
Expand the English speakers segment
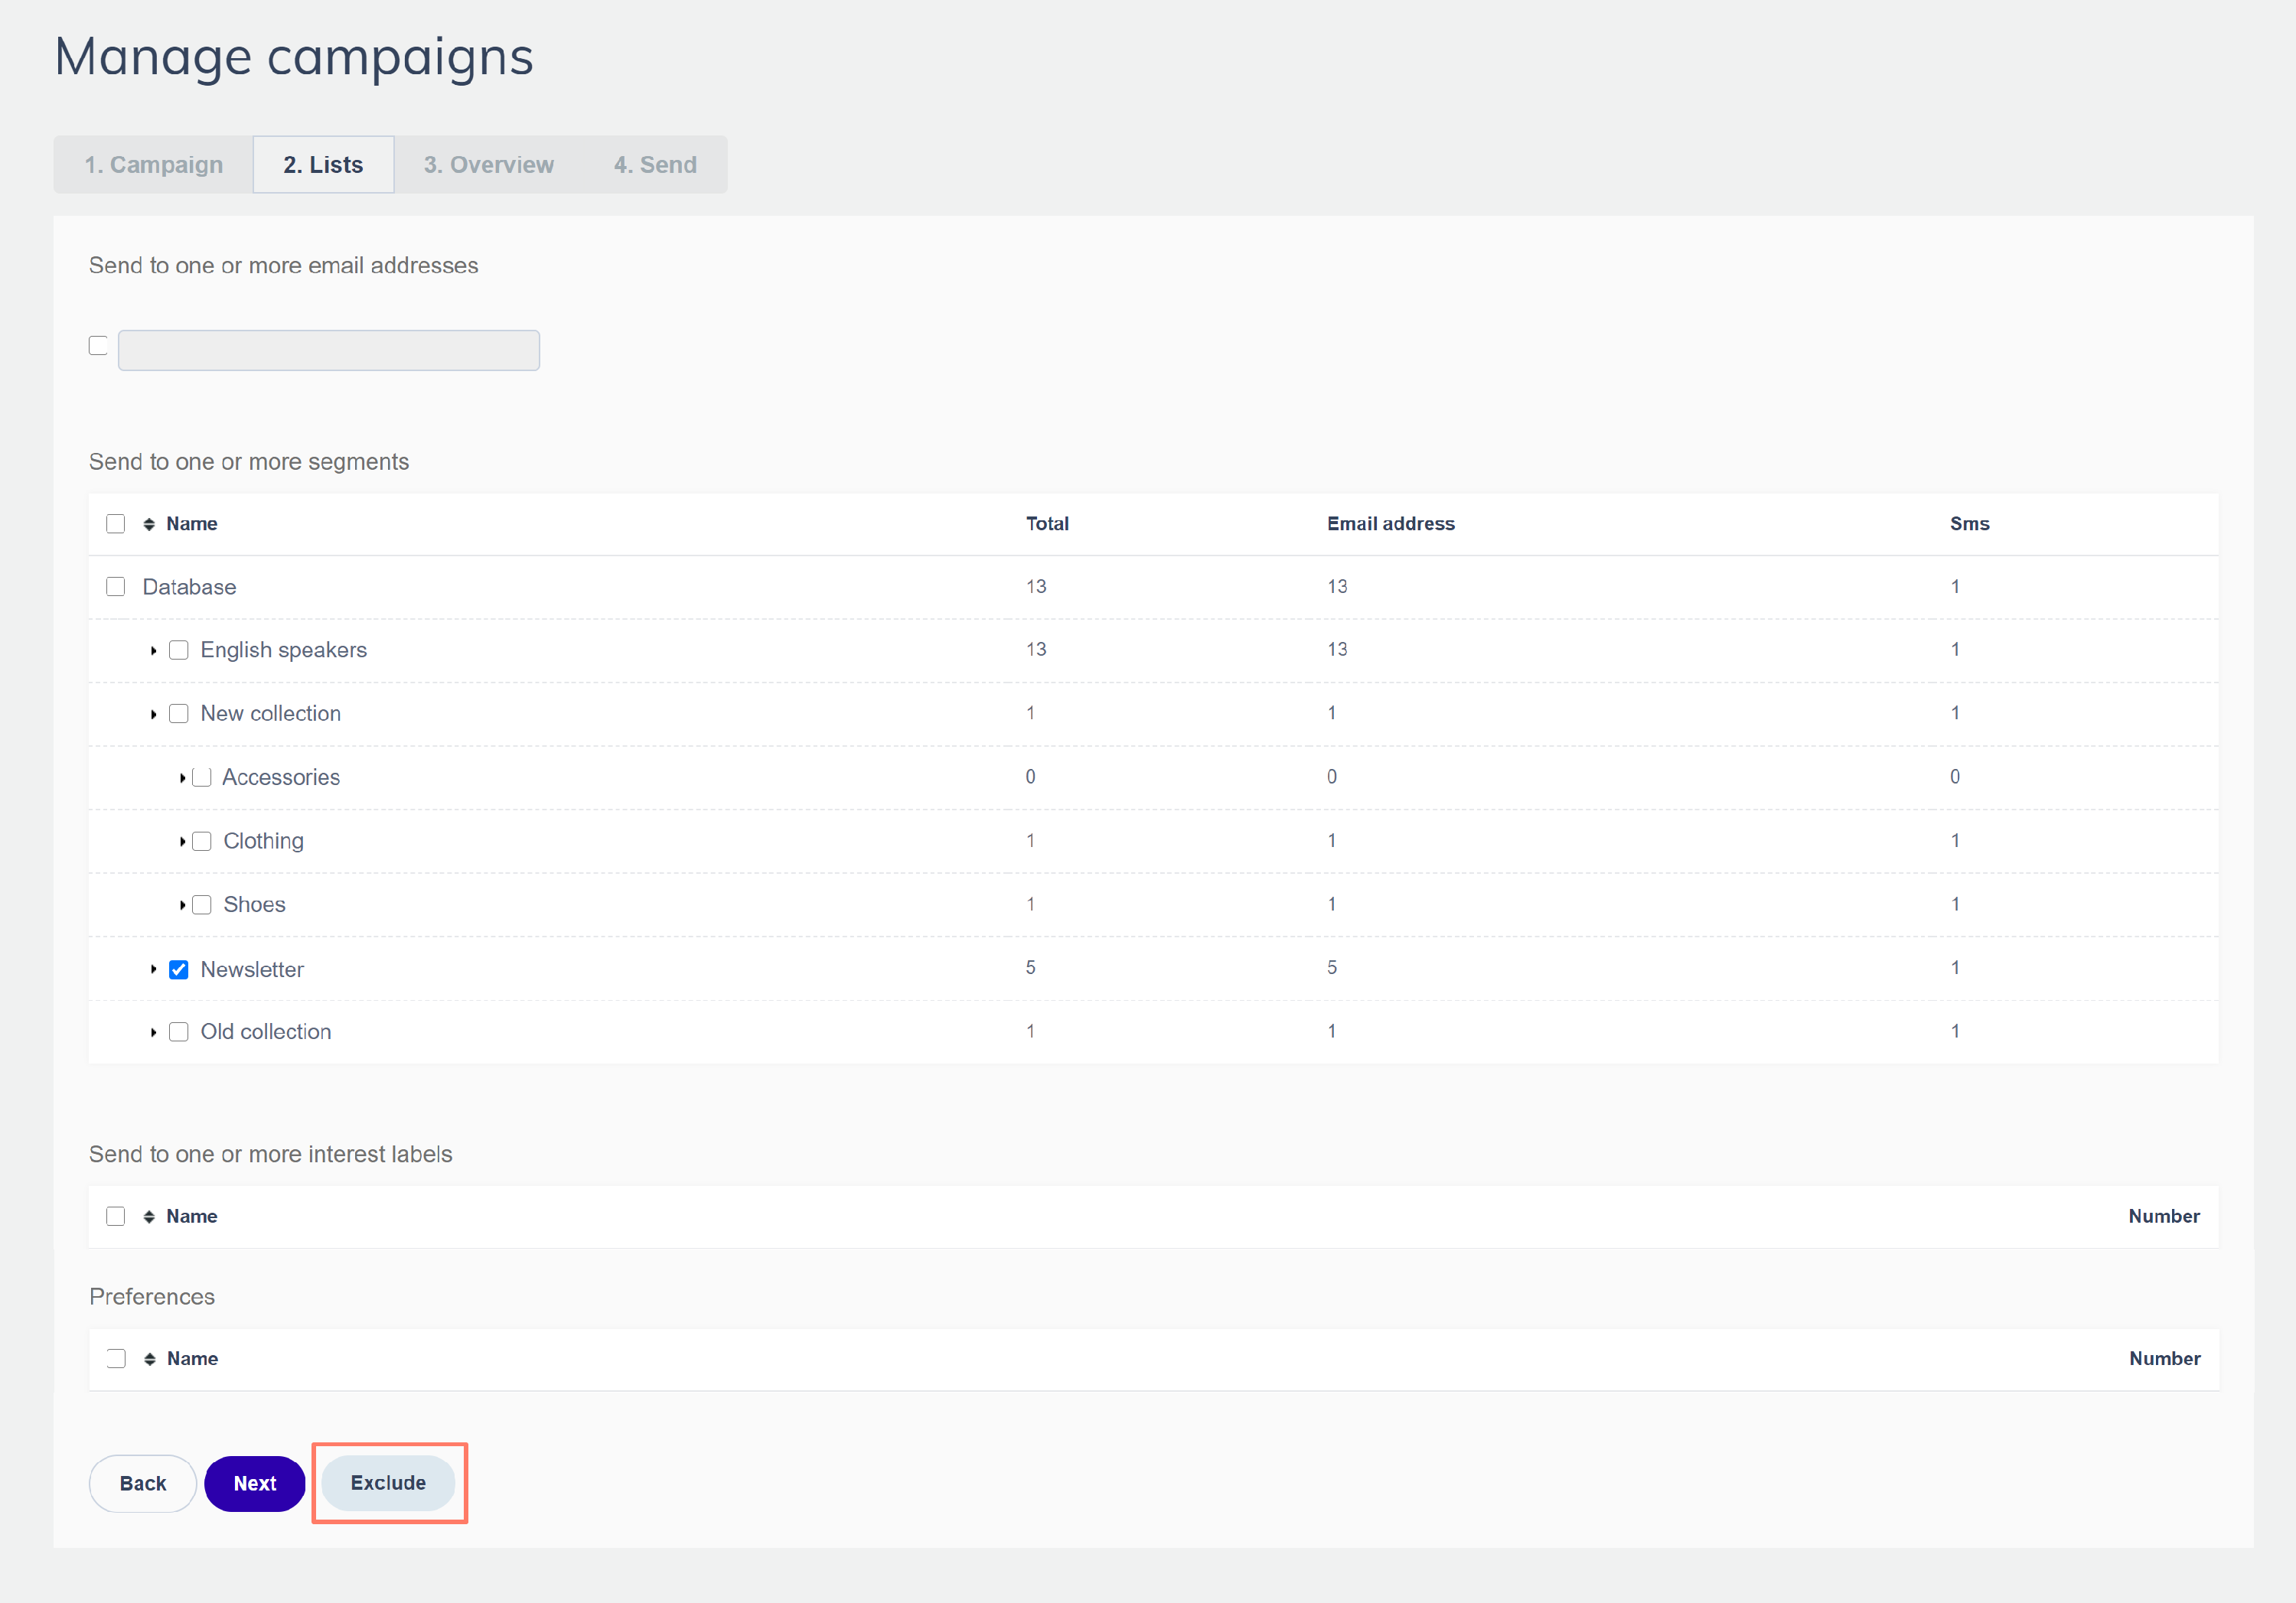153,651
